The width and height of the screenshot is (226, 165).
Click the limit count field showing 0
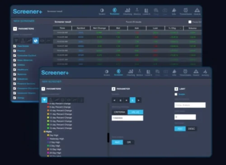(x=185, y=117)
